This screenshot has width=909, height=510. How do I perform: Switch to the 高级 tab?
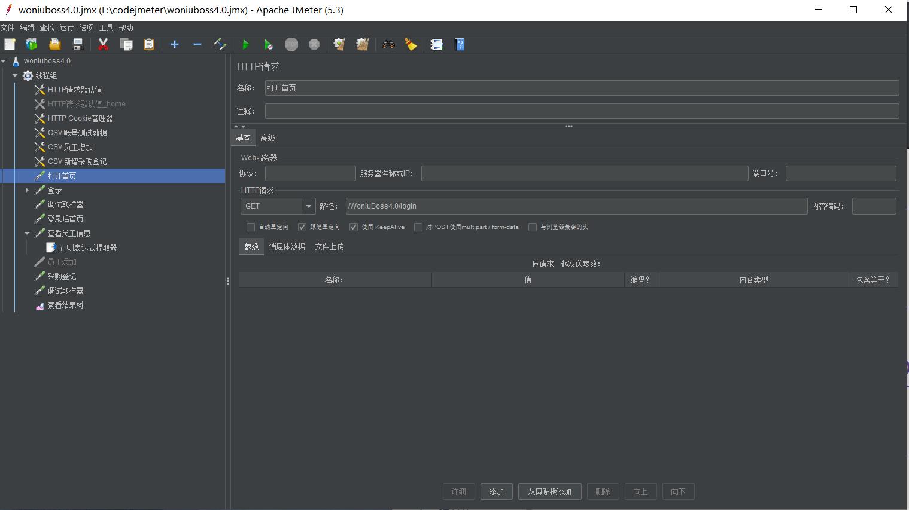click(267, 138)
